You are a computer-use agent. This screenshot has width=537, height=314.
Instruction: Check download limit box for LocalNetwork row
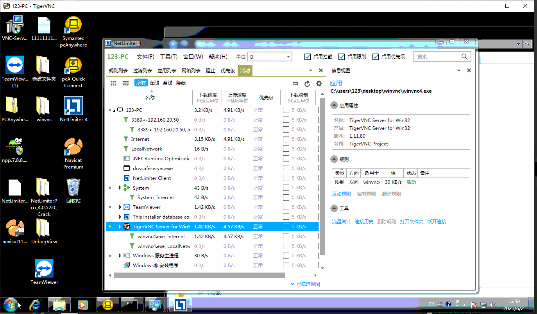pyautogui.click(x=286, y=149)
